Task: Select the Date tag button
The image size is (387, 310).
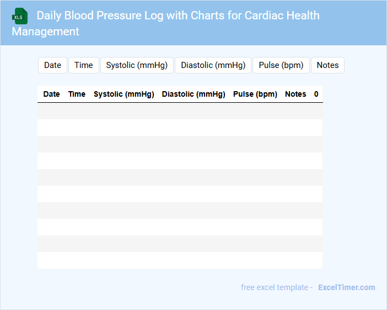Action: (x=52, y=65)
